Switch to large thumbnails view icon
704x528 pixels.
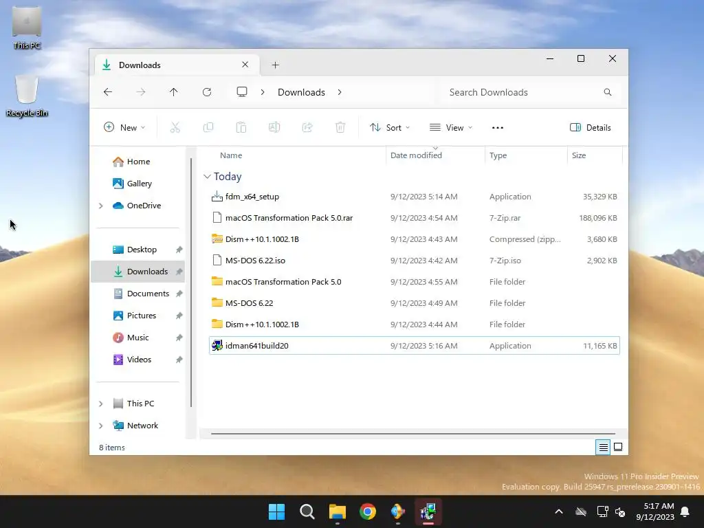(x=618, y=447)
